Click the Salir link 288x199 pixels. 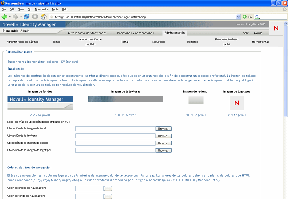click(x=246, y=33)
